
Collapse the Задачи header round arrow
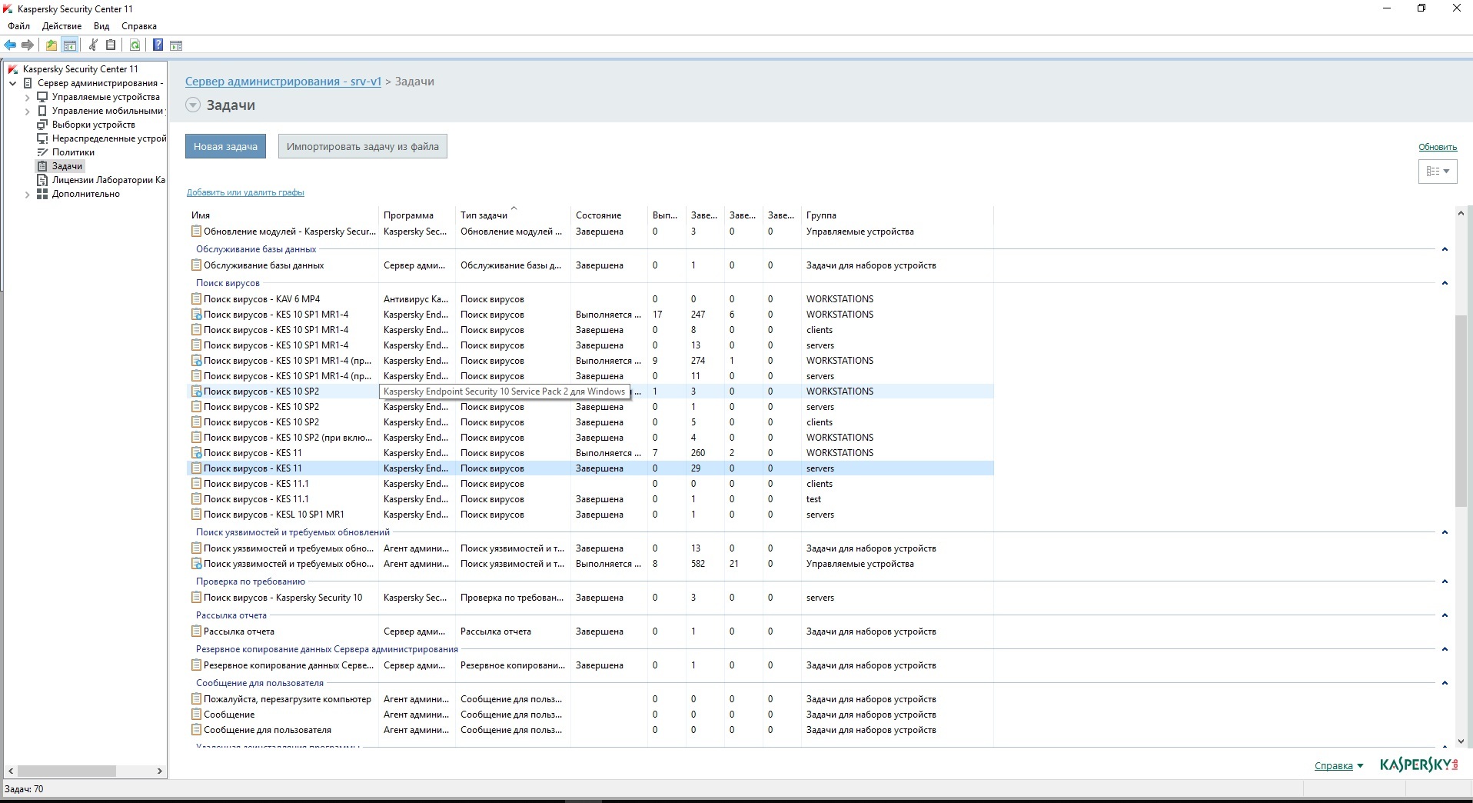click(x=193, y=105)
